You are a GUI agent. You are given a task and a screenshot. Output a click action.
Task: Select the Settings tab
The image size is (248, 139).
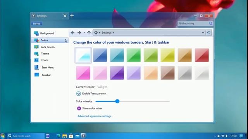point(49,16)
